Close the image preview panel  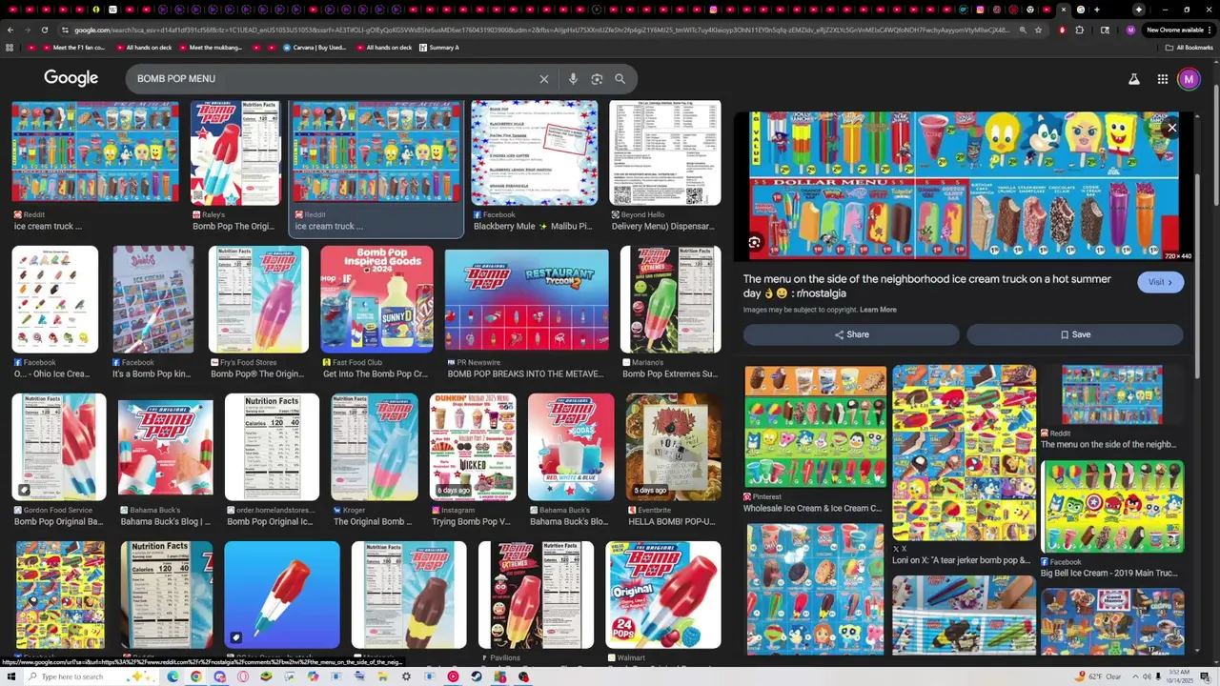coord(1171,128)
